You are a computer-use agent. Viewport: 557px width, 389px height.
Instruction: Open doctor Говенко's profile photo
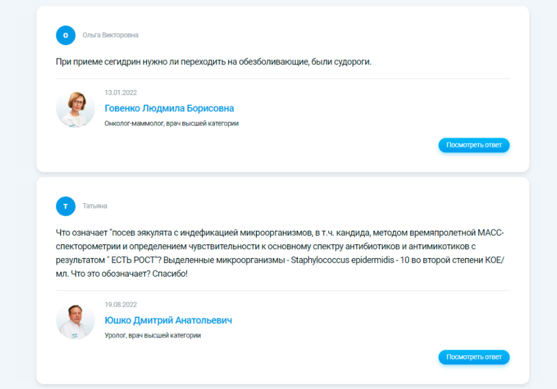point(76,108)
